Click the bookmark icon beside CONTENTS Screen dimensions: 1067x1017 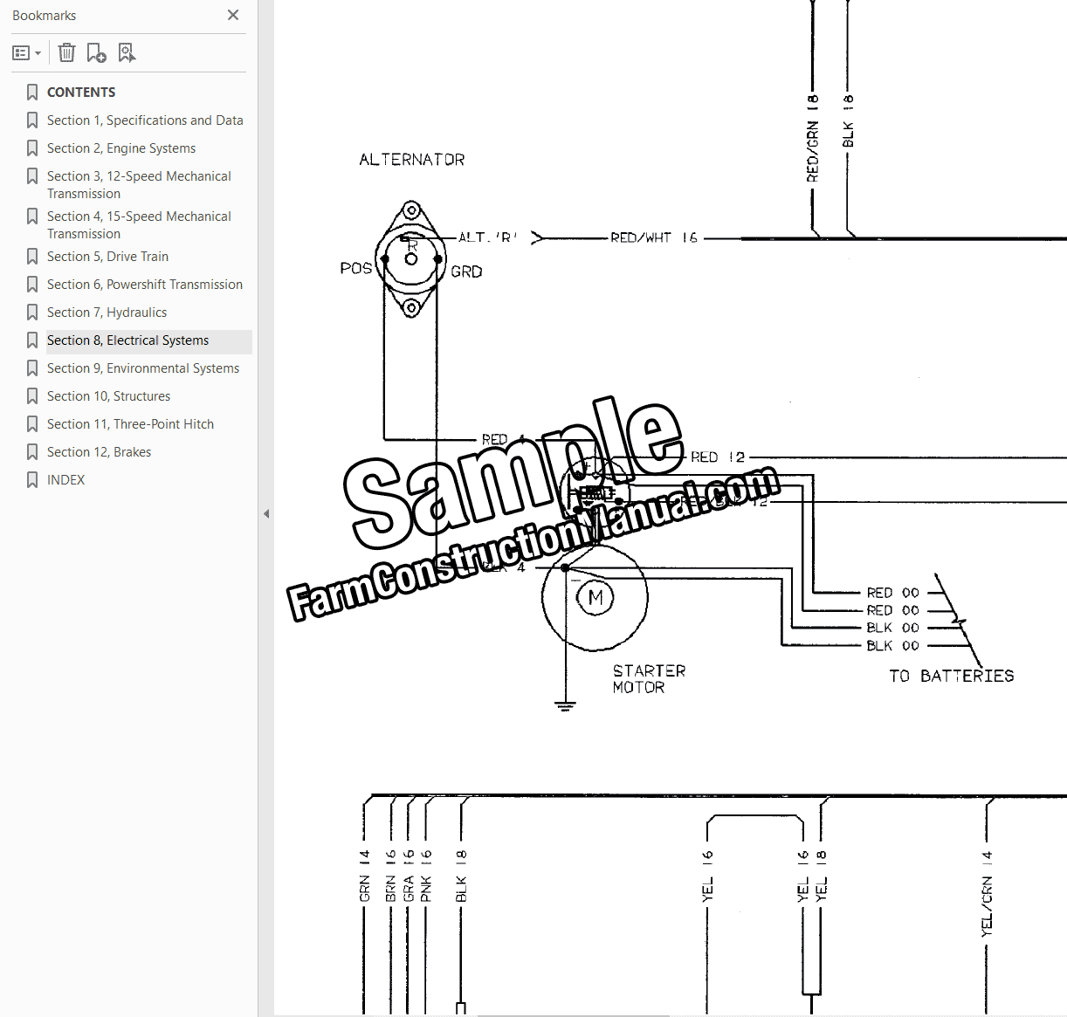pyautogui.click(x=32, y=93)
